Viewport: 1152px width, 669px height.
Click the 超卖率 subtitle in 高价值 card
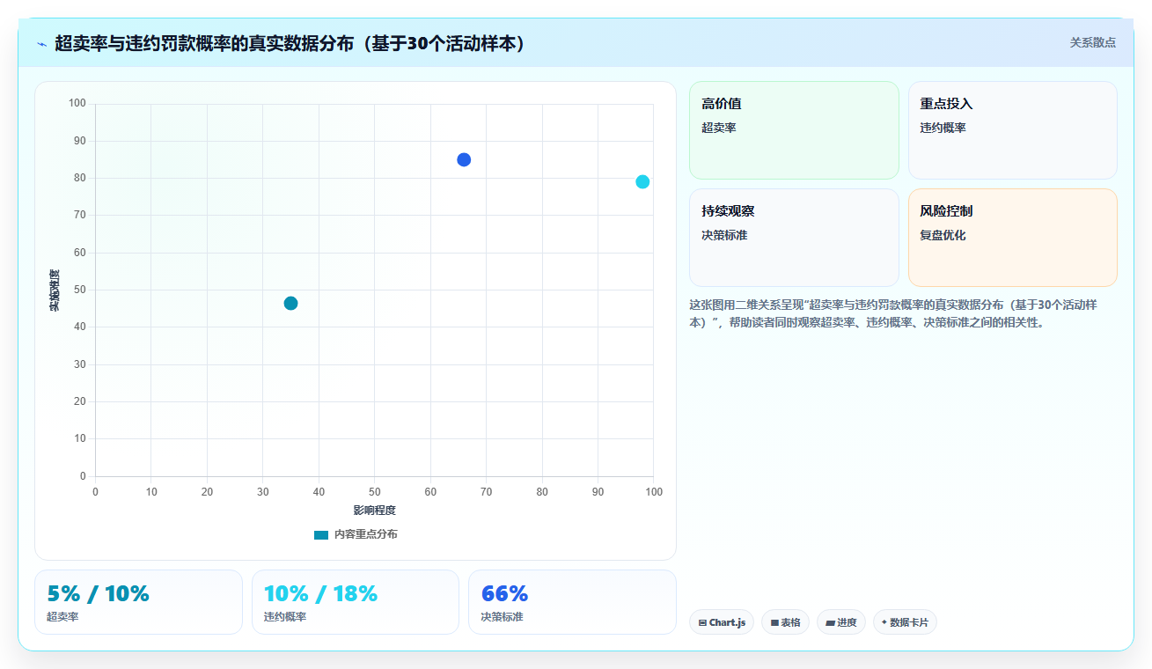click(x=719, y=128)
